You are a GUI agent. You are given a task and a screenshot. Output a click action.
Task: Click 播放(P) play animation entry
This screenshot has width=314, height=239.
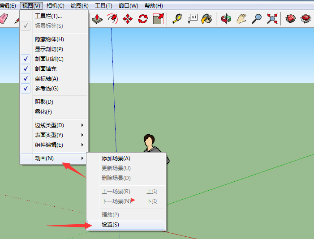click(x=126, y=214)
